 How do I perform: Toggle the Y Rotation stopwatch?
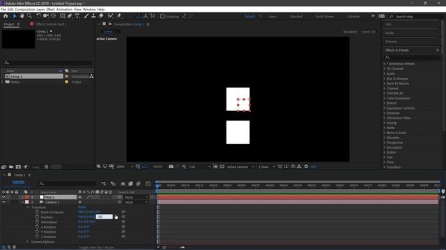coord(37,231)
